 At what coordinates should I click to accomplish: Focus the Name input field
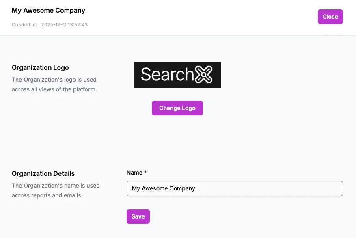pos(235,188)
